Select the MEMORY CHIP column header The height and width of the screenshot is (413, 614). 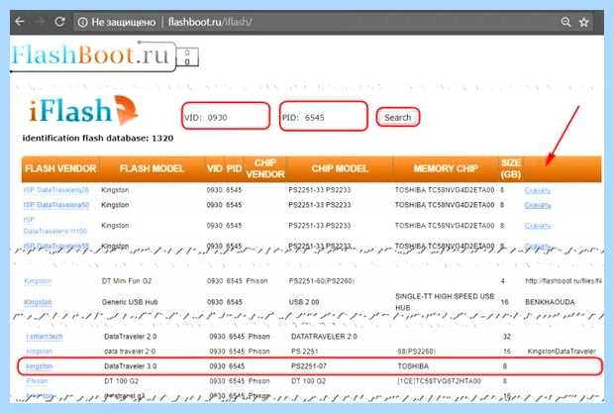tap(446, 168)
